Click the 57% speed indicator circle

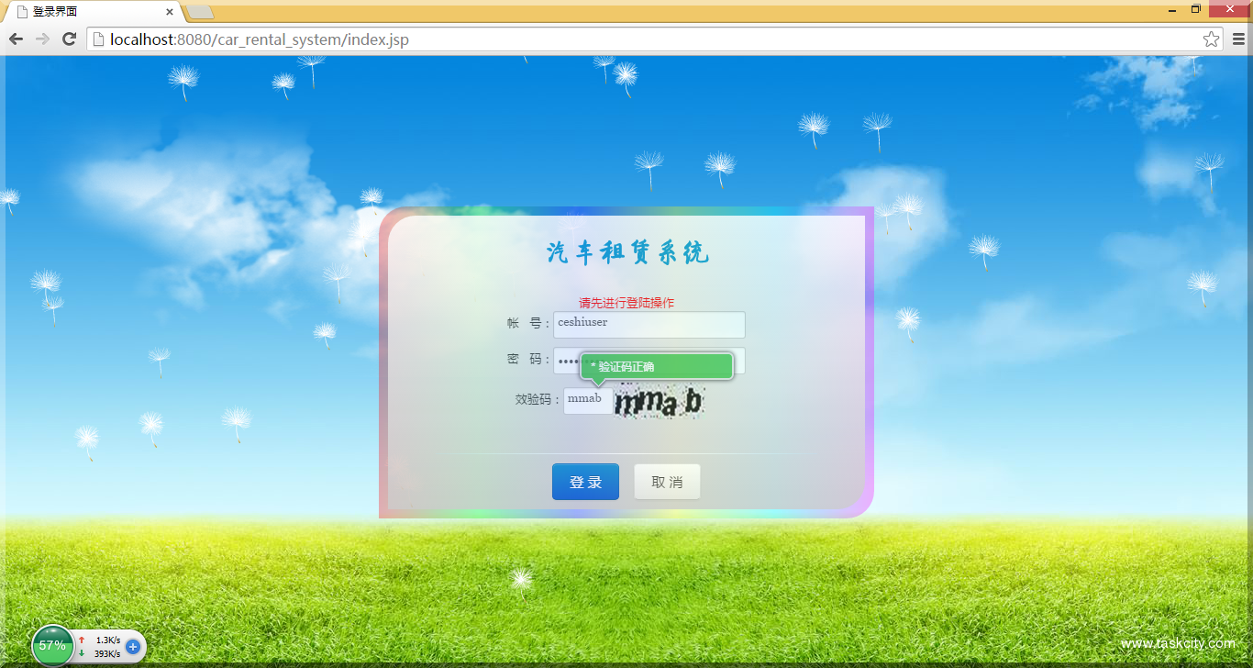[52, 645]
